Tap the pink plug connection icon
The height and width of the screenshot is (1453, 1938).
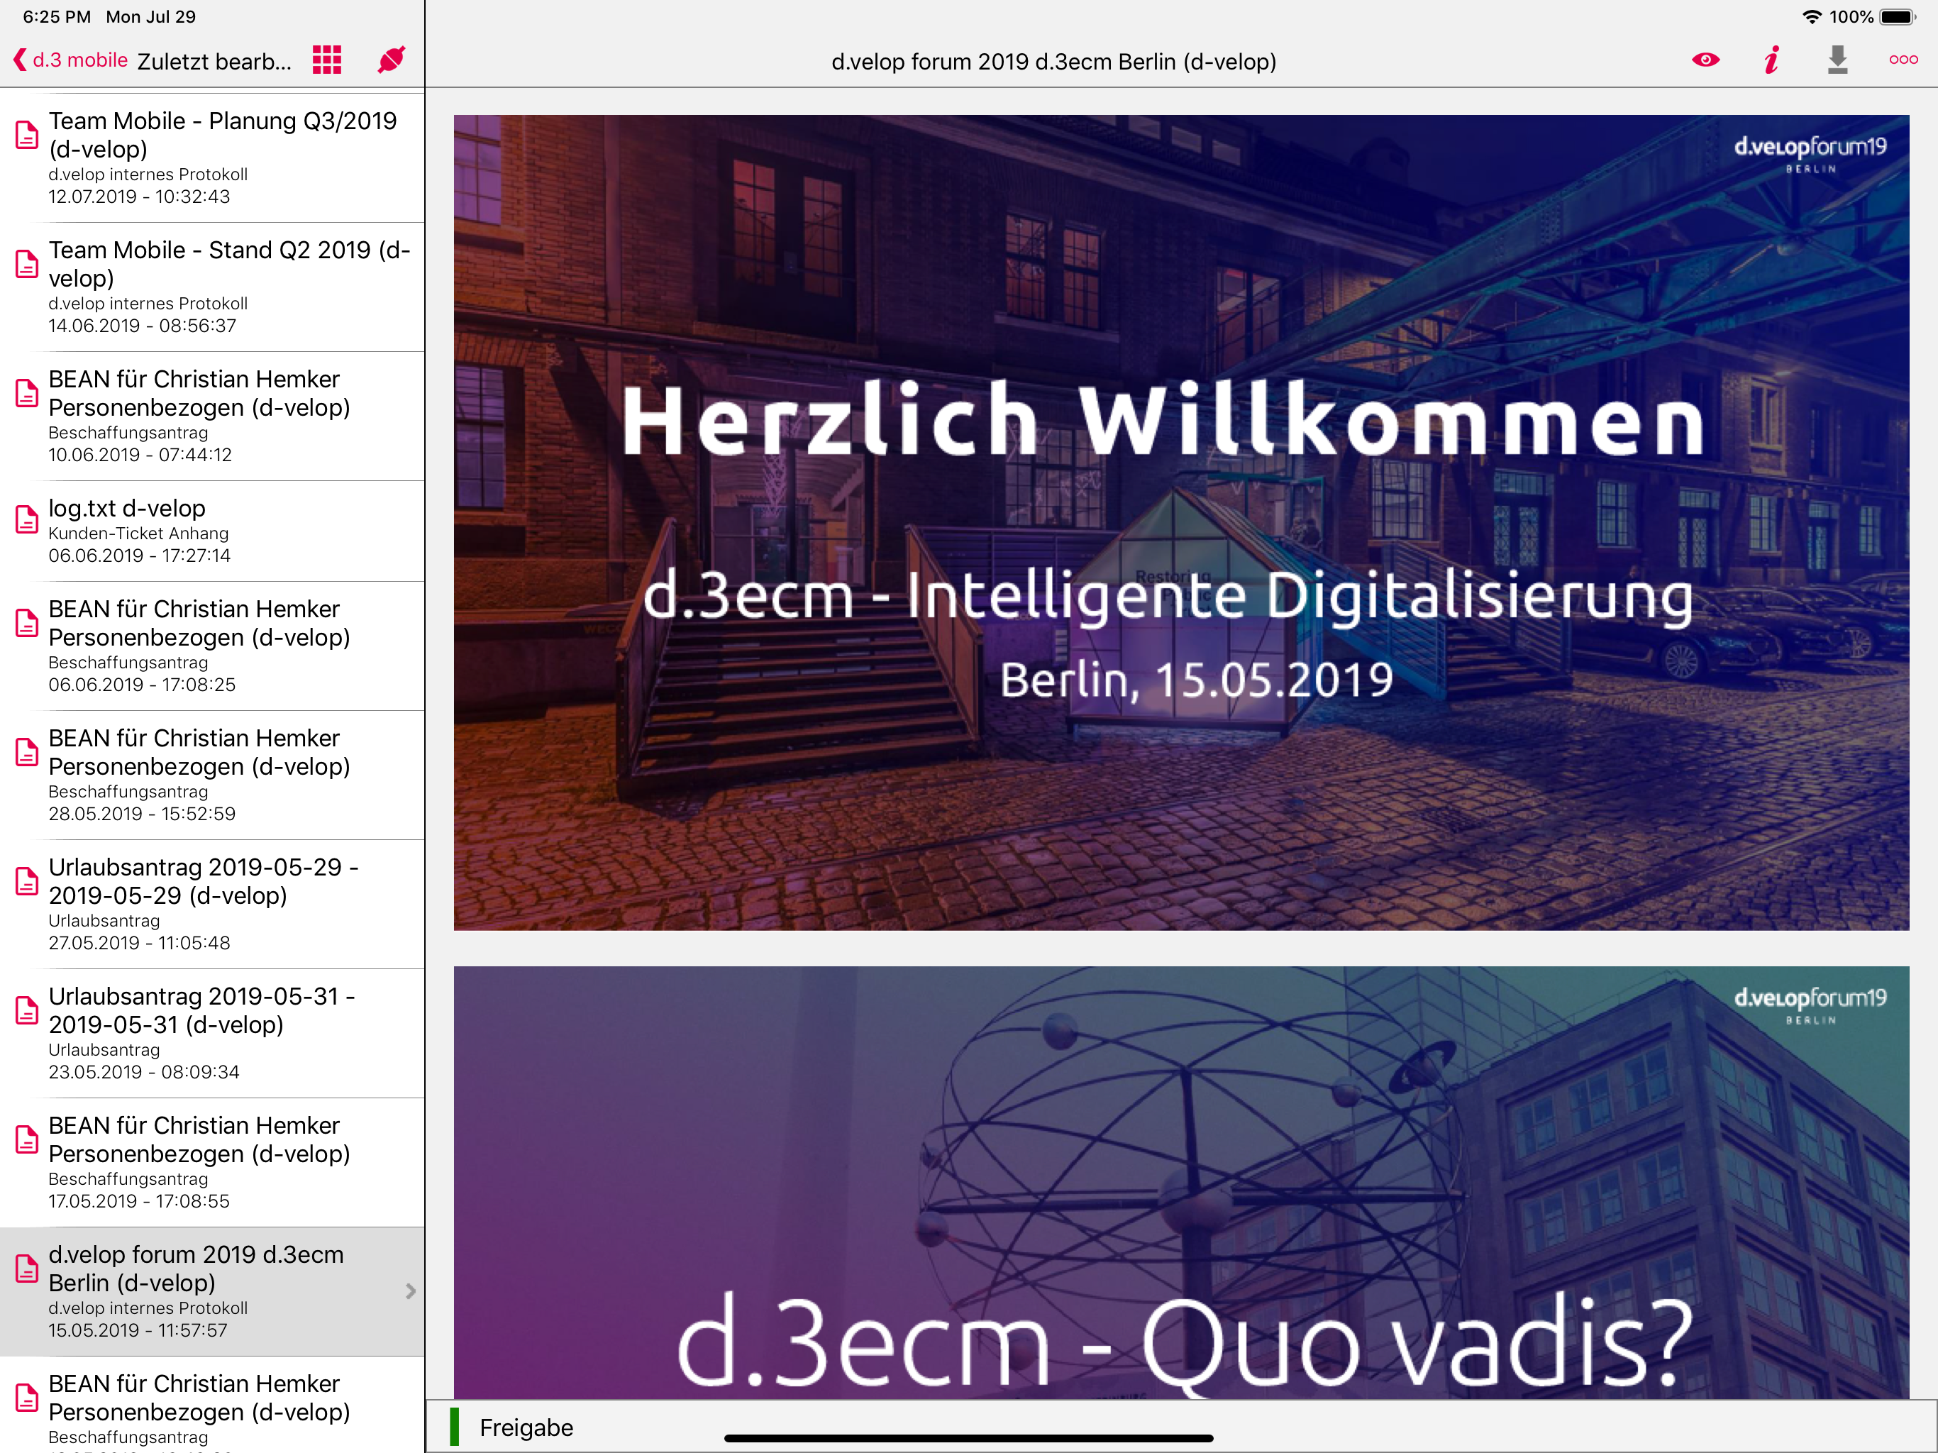(391, 60)
